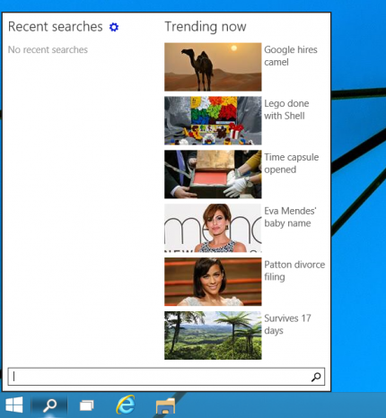Screen dimensions: 386x418
Task: Open the camel trending thumbnail
Action: point(213,67)
